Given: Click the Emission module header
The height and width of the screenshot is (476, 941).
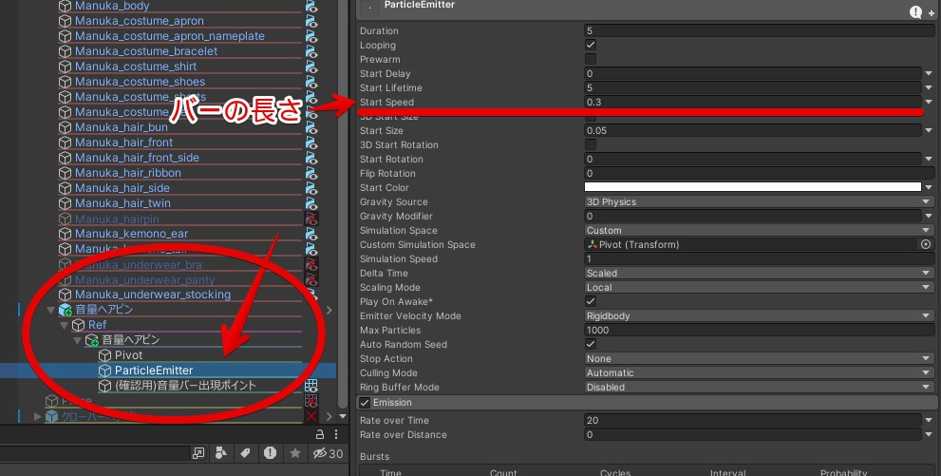Looking at the screenshot, I should [x=647, y=403].
